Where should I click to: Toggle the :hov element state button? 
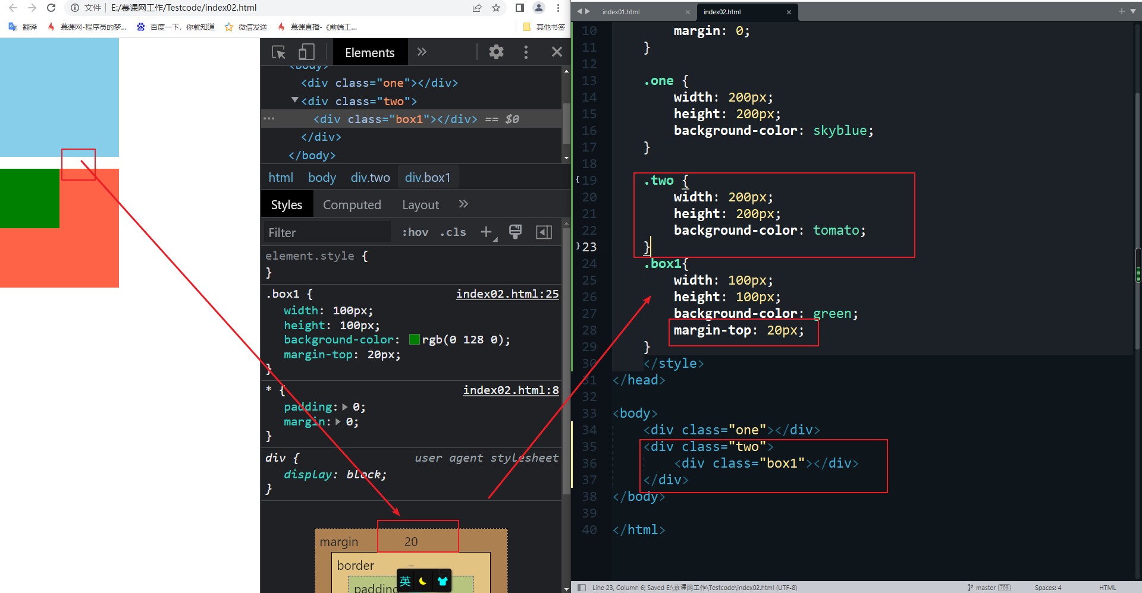point(415,232)
